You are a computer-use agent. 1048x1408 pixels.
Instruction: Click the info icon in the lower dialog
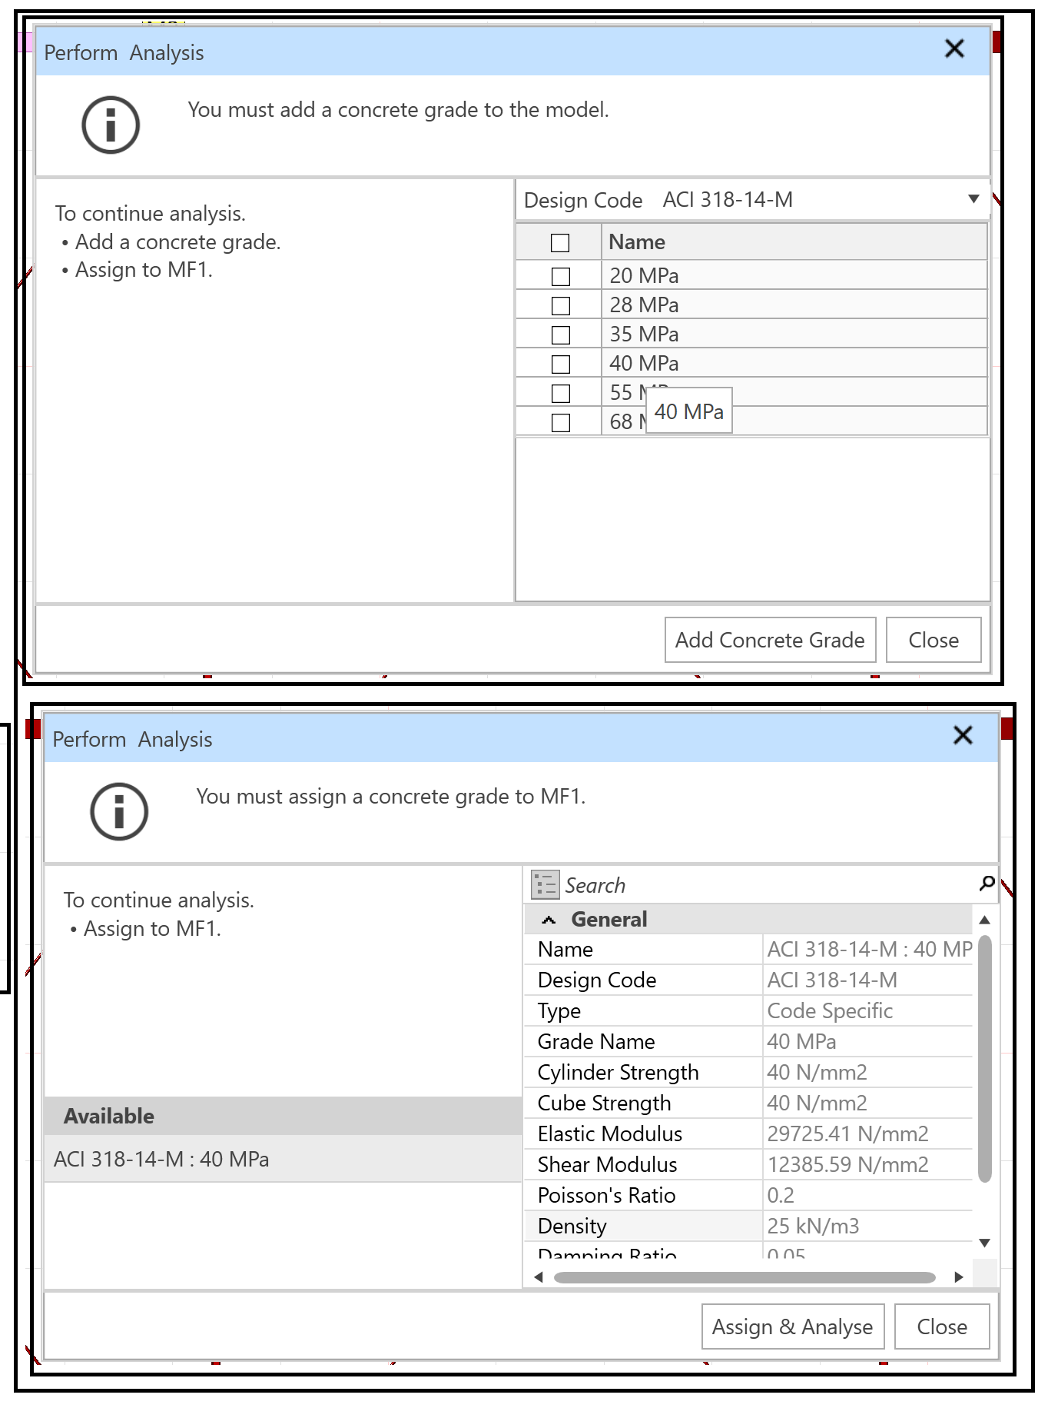(x=119, y=811)
